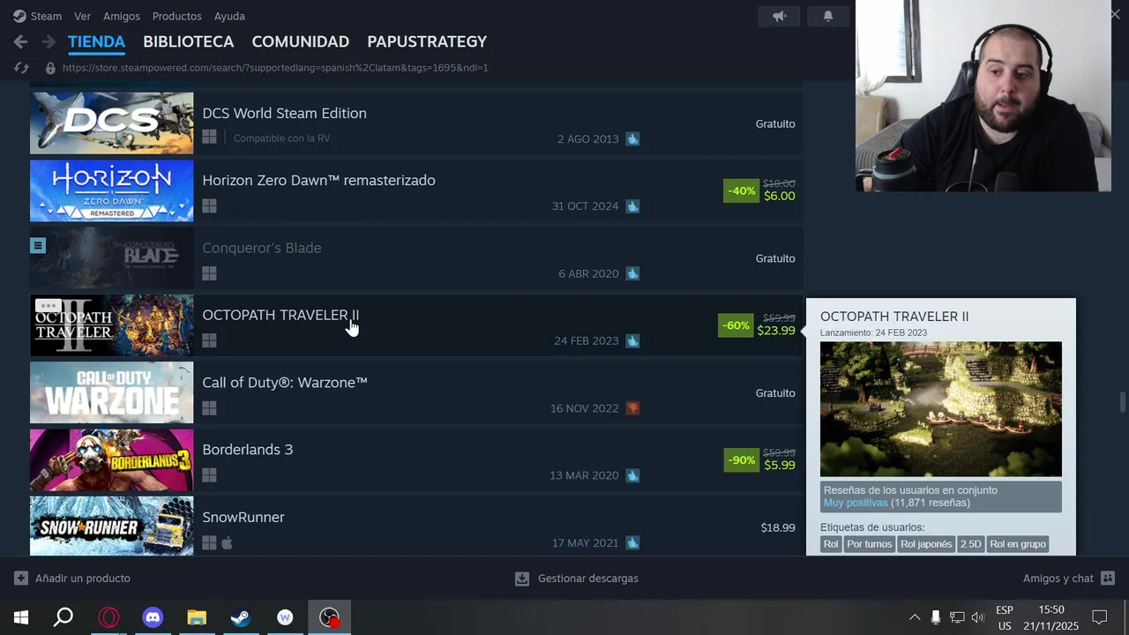Reload the store page
The height and width of the screenshot is (635, 1129).
coord(22,68)
